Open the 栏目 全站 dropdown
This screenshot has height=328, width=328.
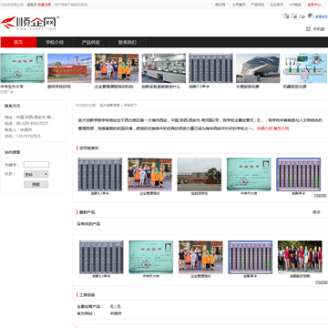point(36,174)
